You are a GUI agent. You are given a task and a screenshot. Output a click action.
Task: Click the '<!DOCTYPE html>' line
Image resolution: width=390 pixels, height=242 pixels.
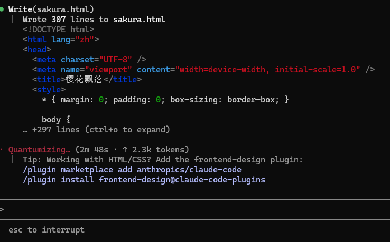[x=58, y=30]
